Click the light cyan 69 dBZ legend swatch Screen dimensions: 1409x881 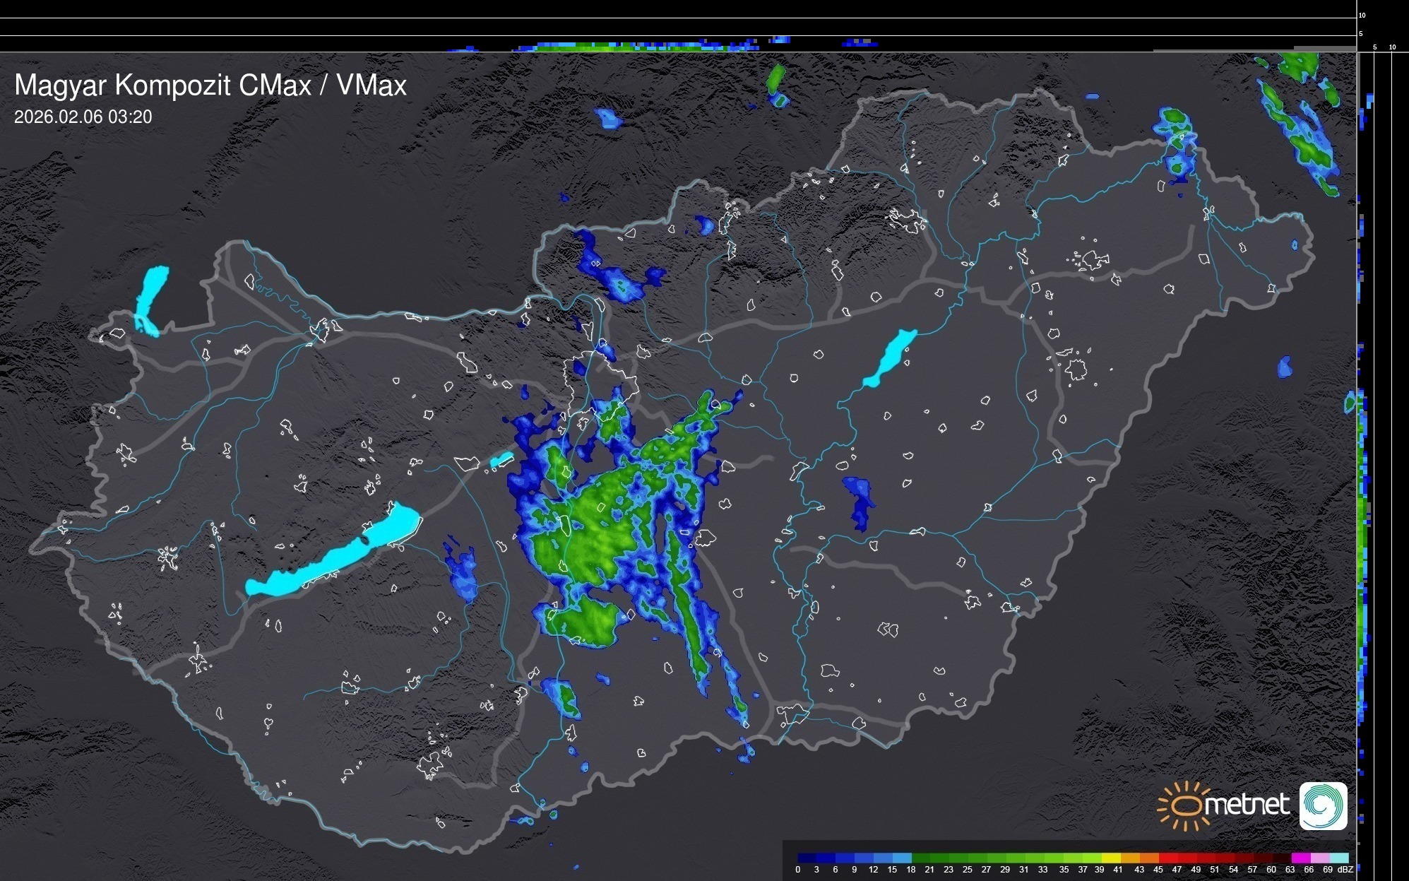pyautogui.click(x=1338, y=858)
